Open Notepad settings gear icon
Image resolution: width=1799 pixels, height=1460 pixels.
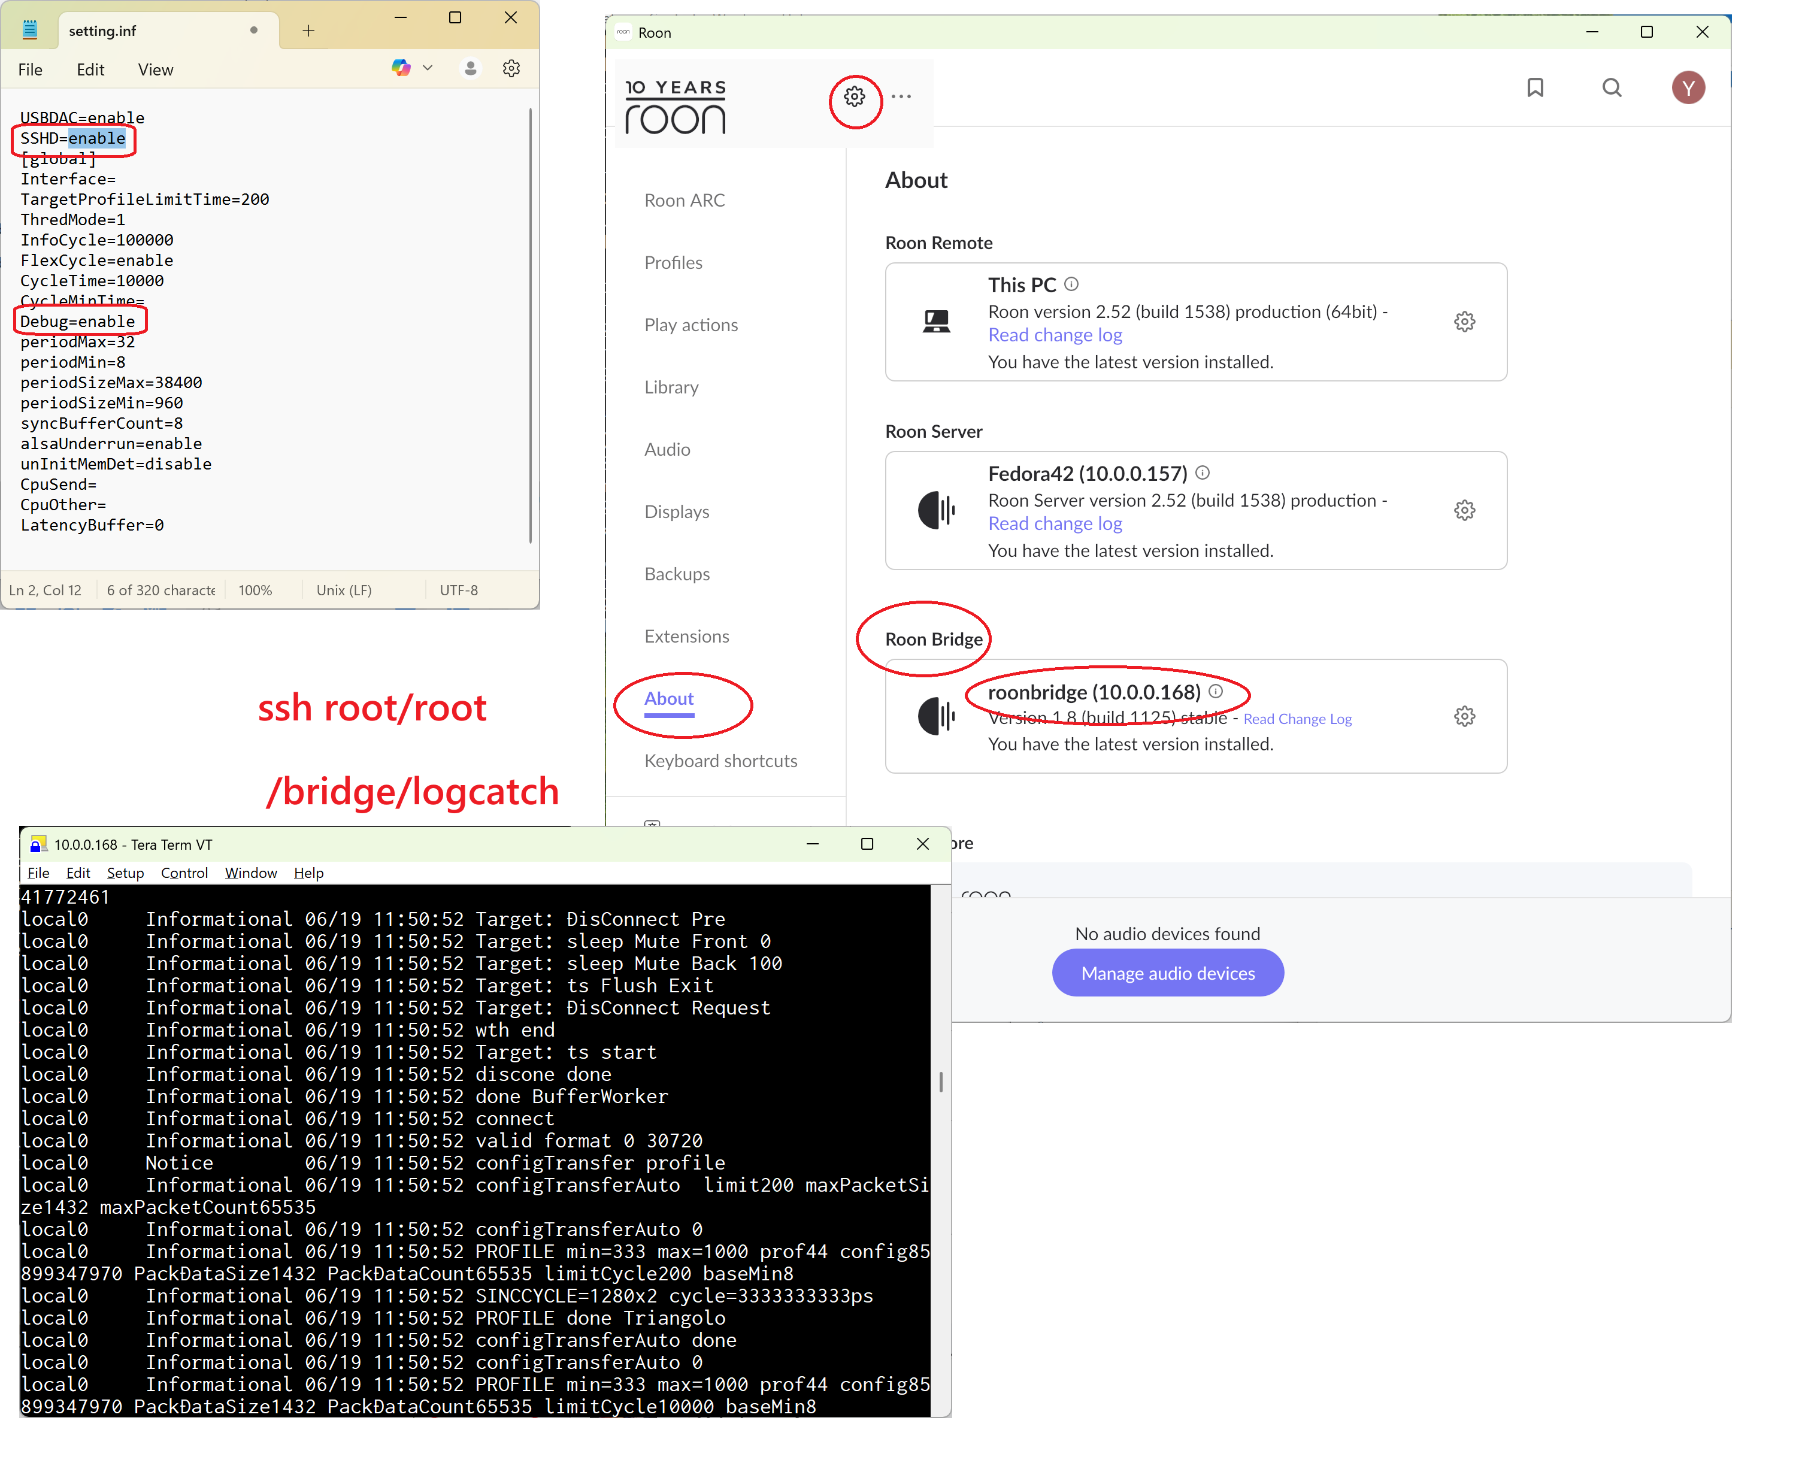pos(511,69)
